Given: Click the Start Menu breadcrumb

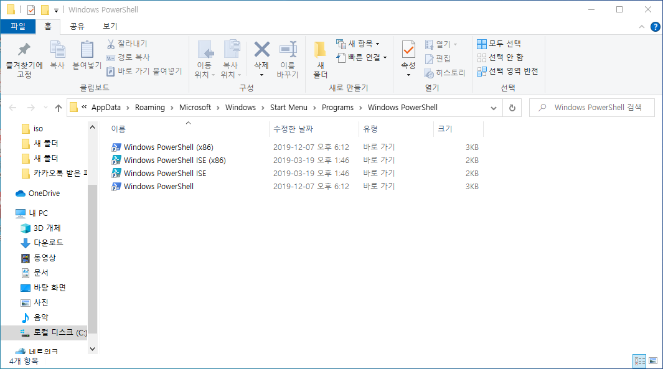Looking at the screenshot, I should pos(289,108).
